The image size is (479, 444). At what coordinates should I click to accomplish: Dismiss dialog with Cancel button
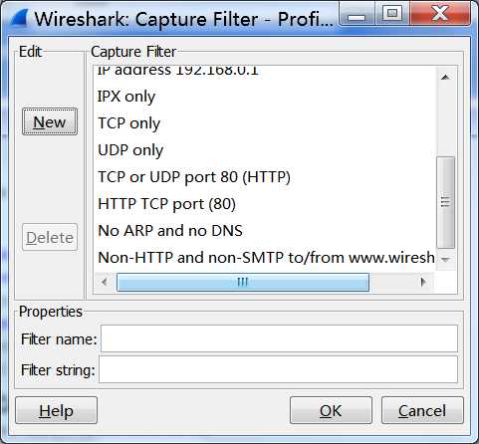pos(422,410)
